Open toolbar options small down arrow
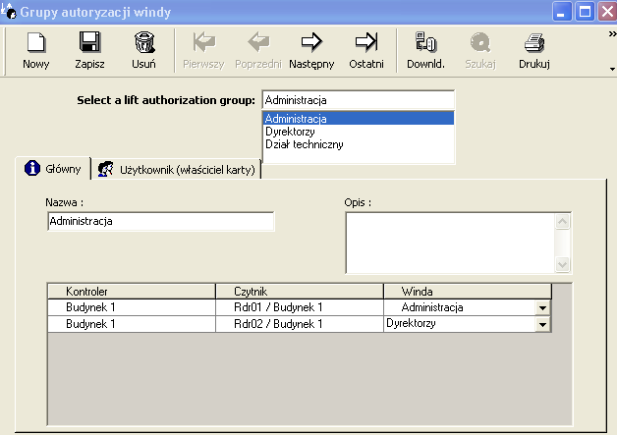 [x=612, y=69]
